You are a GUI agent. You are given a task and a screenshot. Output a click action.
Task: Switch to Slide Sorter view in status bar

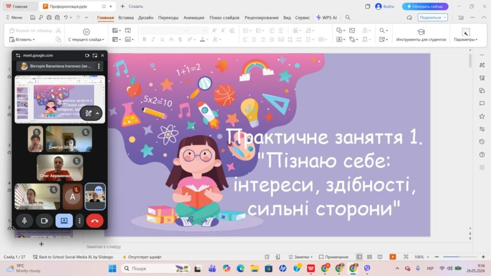coord(370,257)
